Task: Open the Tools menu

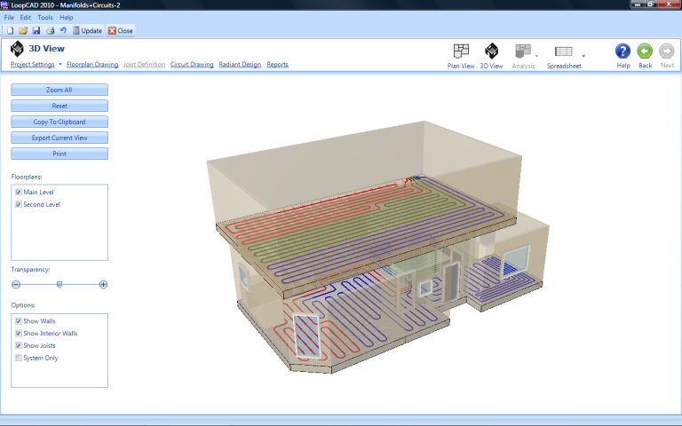Action: 45,18
